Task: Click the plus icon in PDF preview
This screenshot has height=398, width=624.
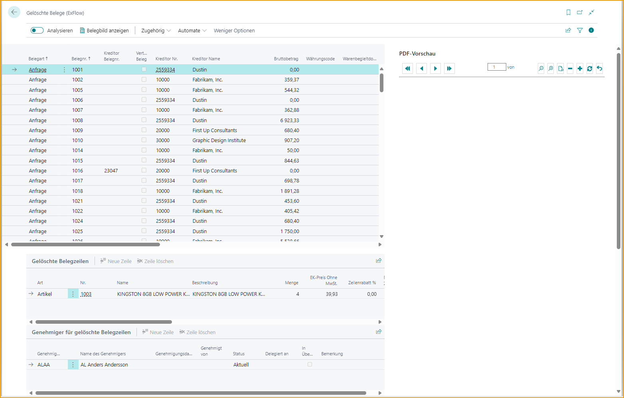Action: (x=580, y=69)
